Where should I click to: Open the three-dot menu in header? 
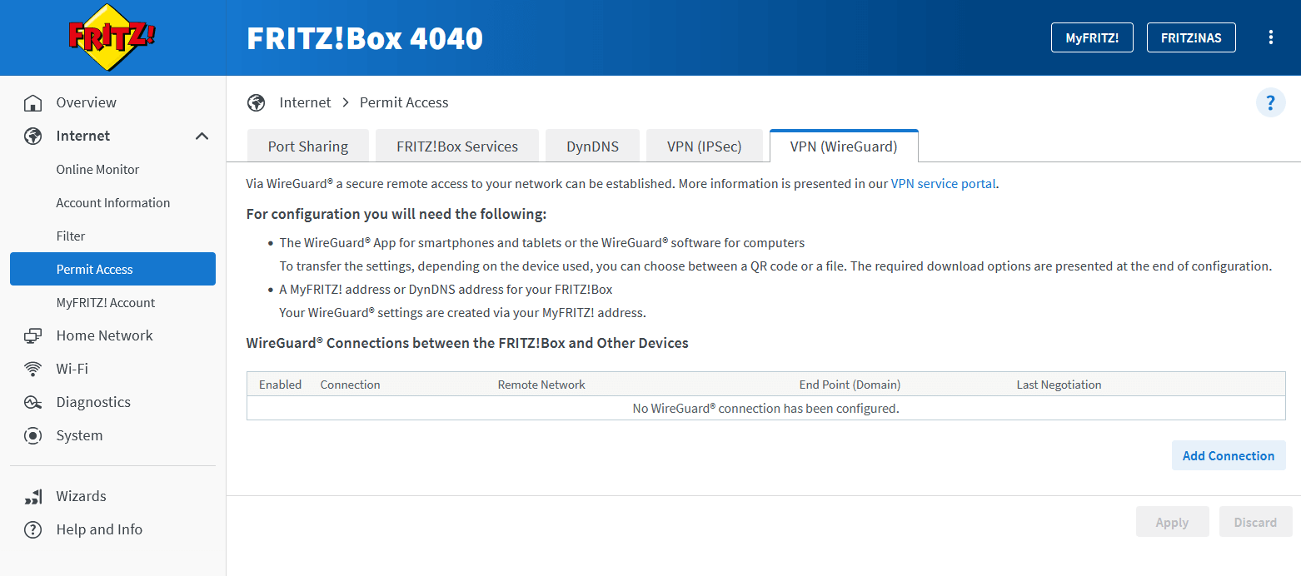coord(1271,37)
